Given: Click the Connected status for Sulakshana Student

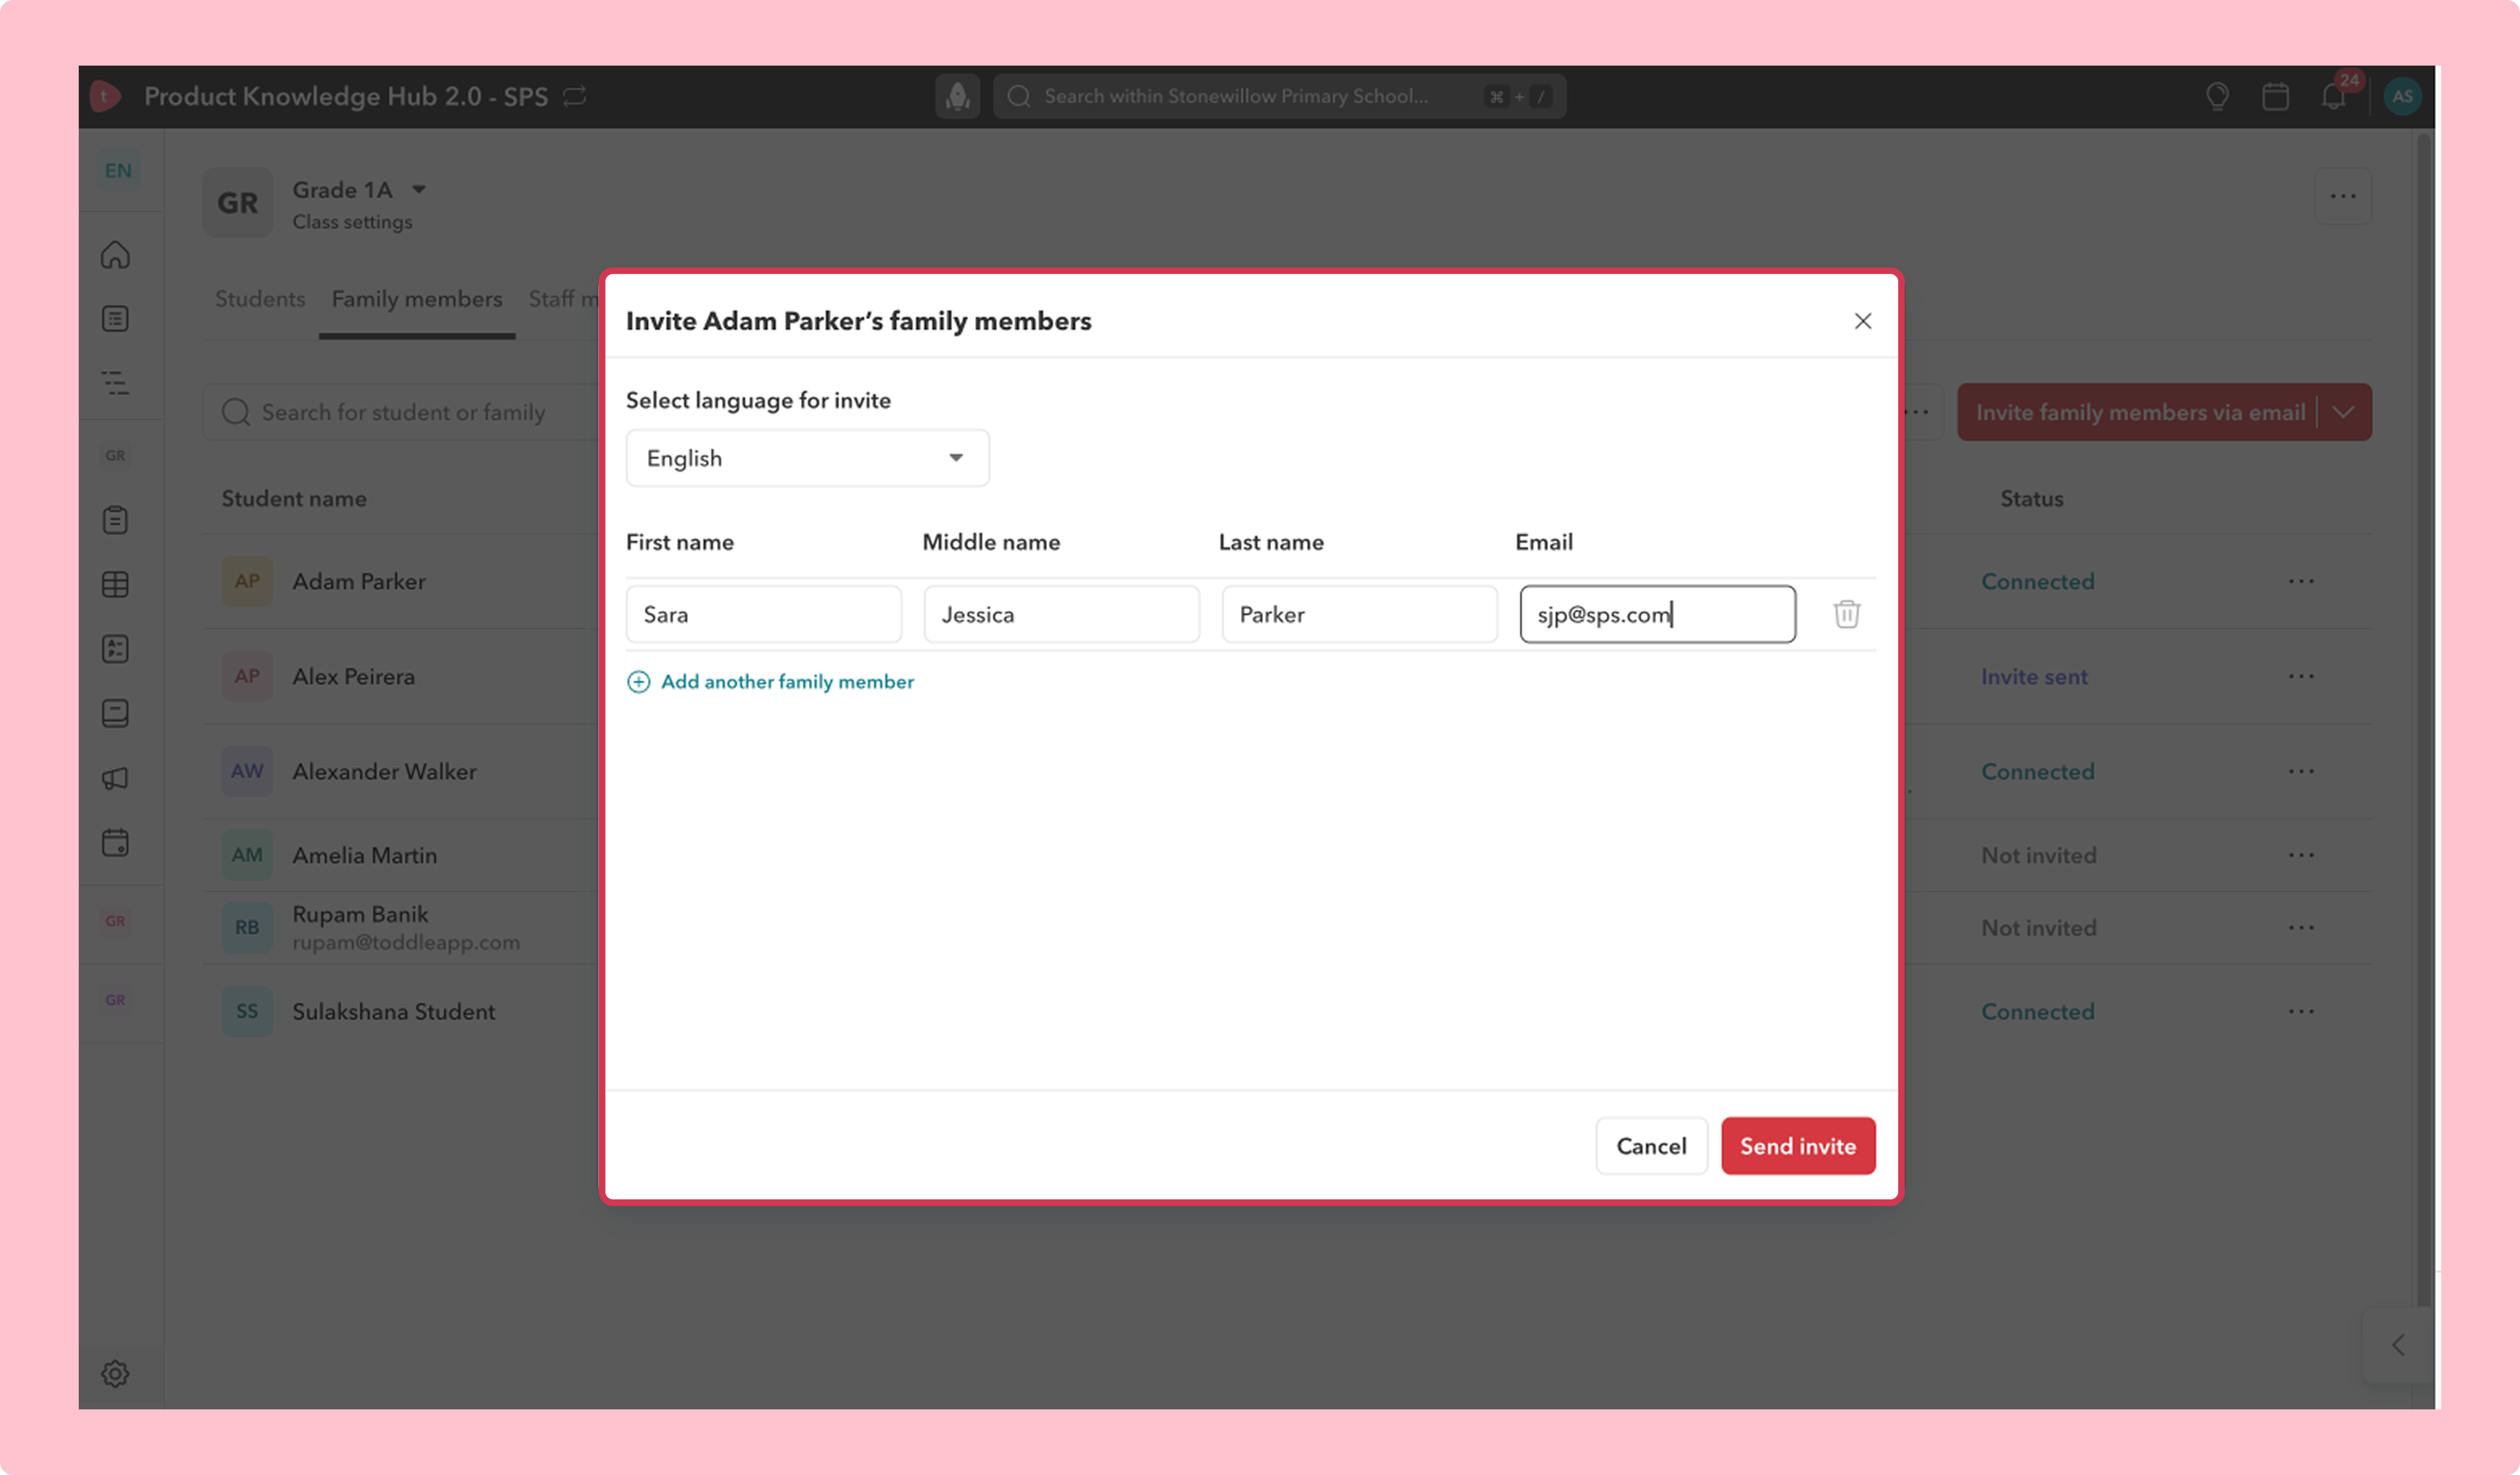Looking at the screenshot, I should coord(2038,1011).
